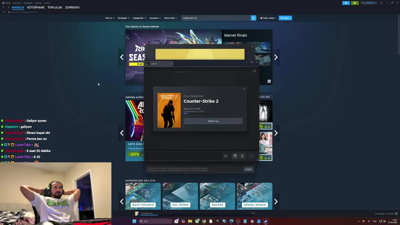400x225 pixels.
Task: Click the Windows taskbar Ara search box
Action: (155, 221)
